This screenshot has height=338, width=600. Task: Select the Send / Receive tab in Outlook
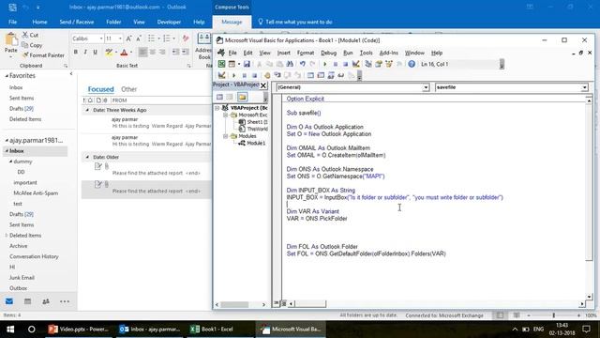click(77, 22)
